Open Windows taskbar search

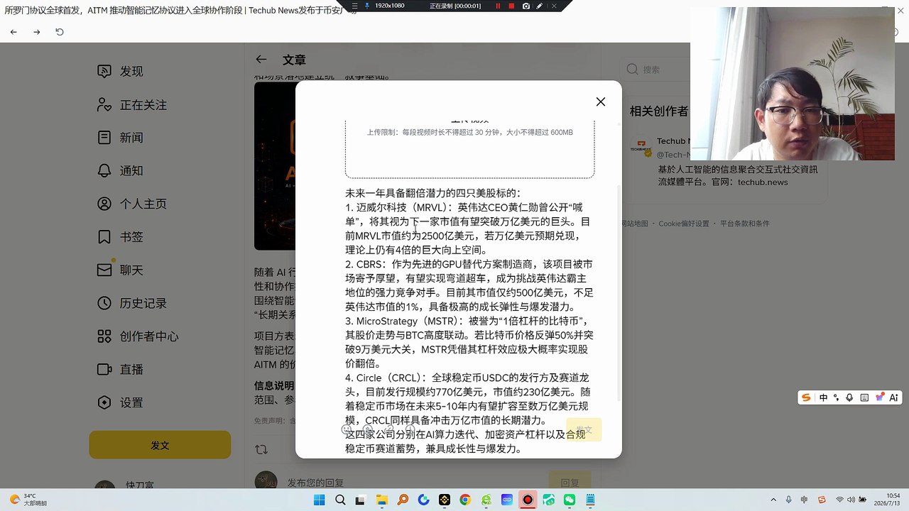[x=340, y=500]
